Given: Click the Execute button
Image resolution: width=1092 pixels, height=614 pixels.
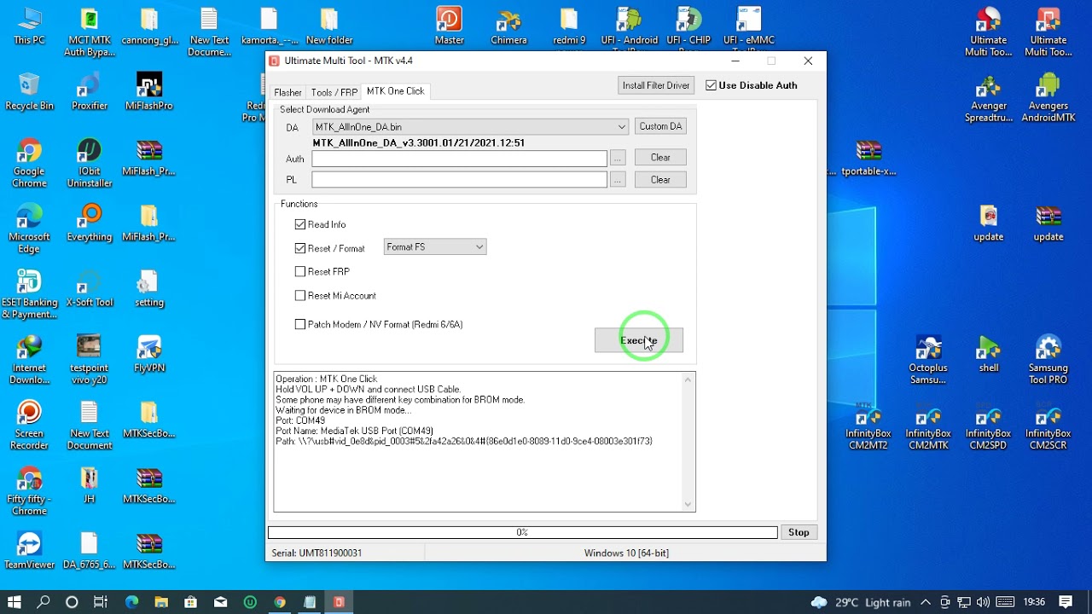Looking at the screenshot, I should coord(639,340).
